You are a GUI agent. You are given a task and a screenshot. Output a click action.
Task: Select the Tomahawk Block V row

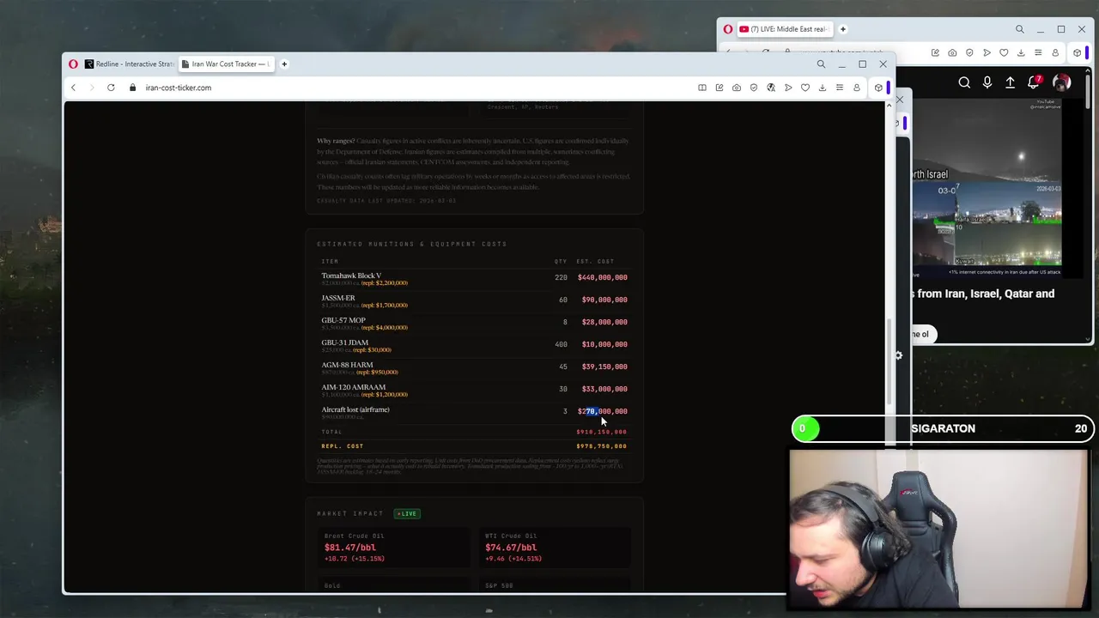474,279
